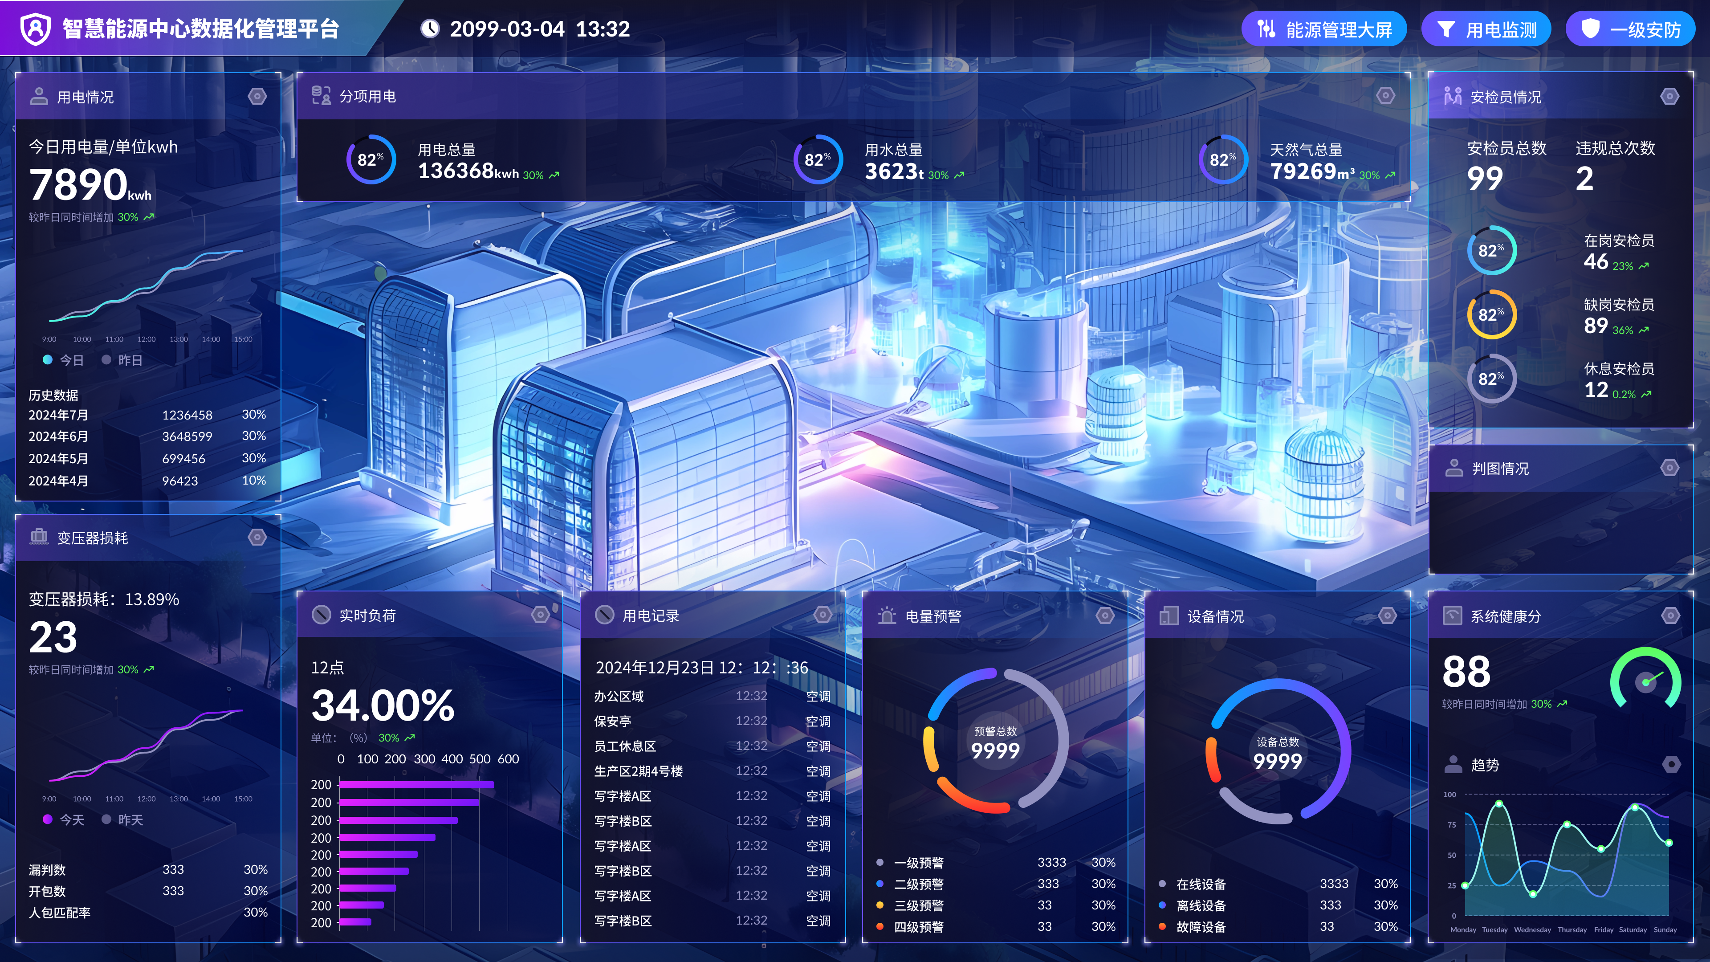This screenshot has height=962, width=1710.
Task: Toggle the 三级预警 legend dot
Action: (x=879, y=905)
